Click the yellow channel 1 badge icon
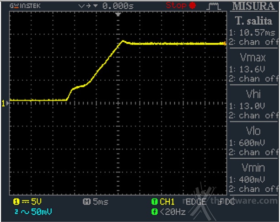 (16, 202)
